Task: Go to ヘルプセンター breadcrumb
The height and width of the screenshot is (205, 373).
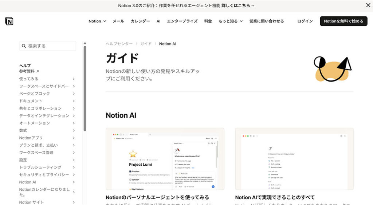Action: click(119, 44)
